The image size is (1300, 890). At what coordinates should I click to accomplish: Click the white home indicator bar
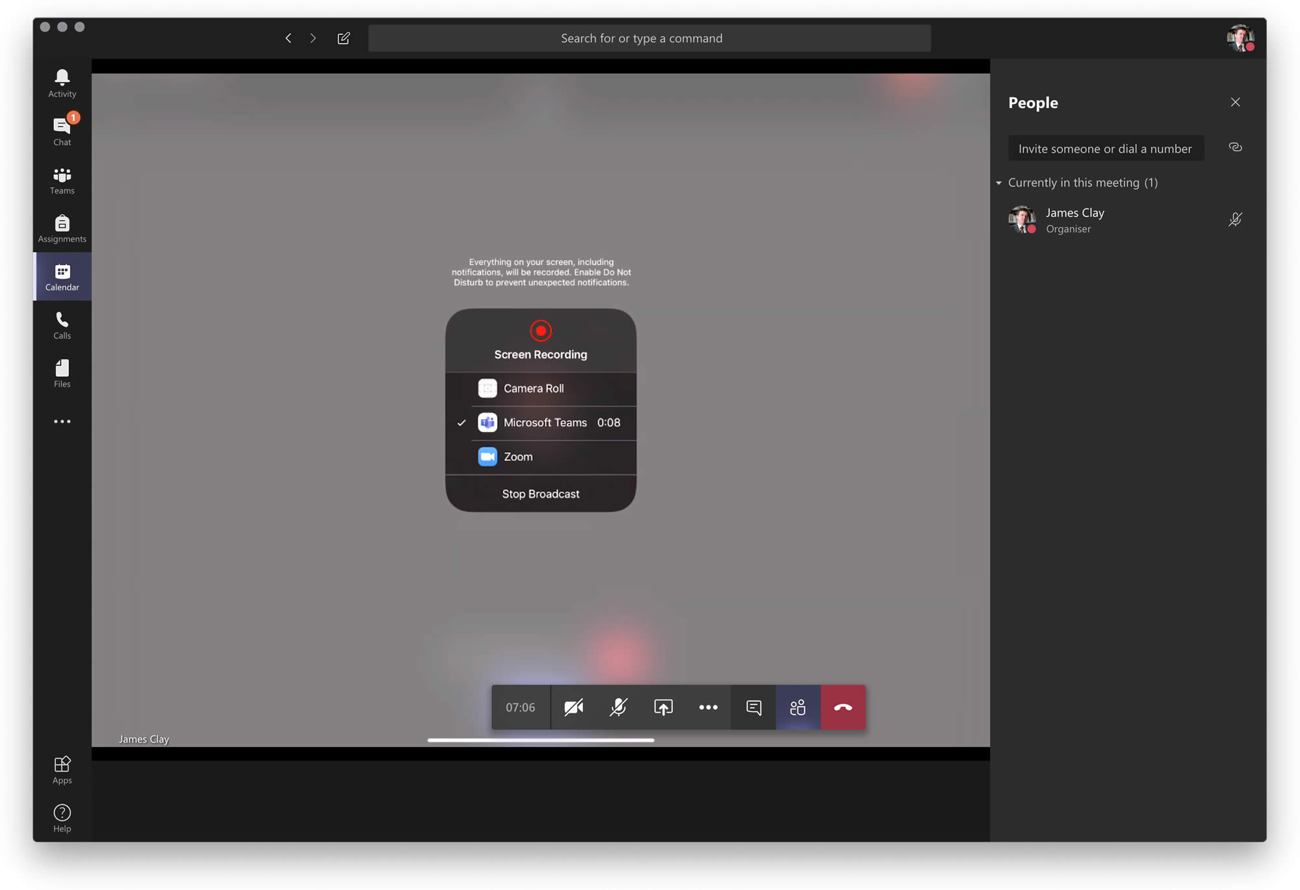(540, 740)
